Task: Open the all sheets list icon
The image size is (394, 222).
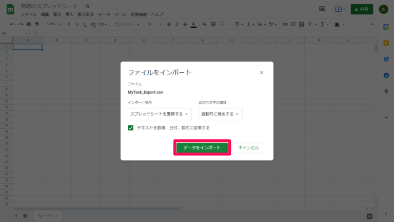Action: click(25, 216)
